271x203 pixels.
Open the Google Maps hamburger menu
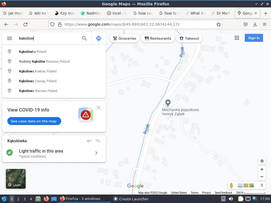(x=10, y=38)
